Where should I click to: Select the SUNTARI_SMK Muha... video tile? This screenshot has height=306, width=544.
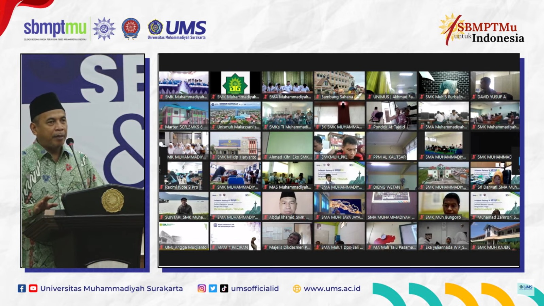[184, 206]
